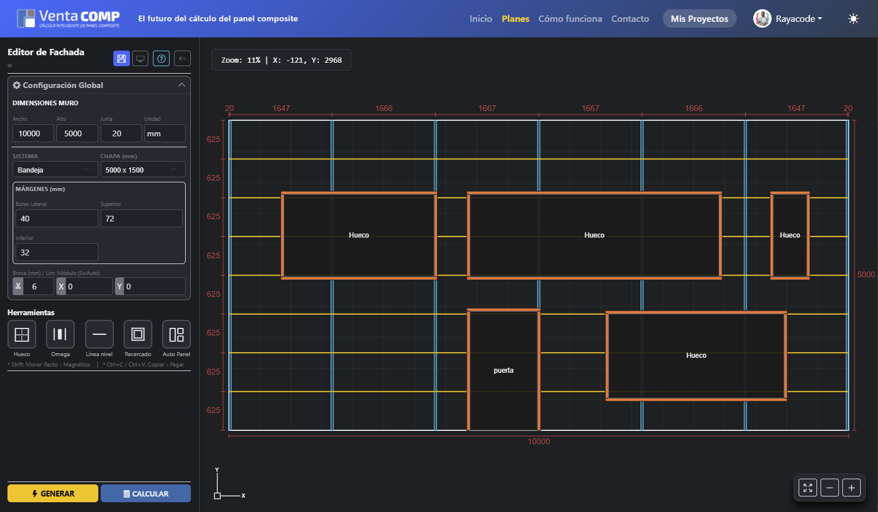The image size is (878, 512).
Task: Save the facade with the disk icon
Action: pyautogui.click(x=121, y=59)
